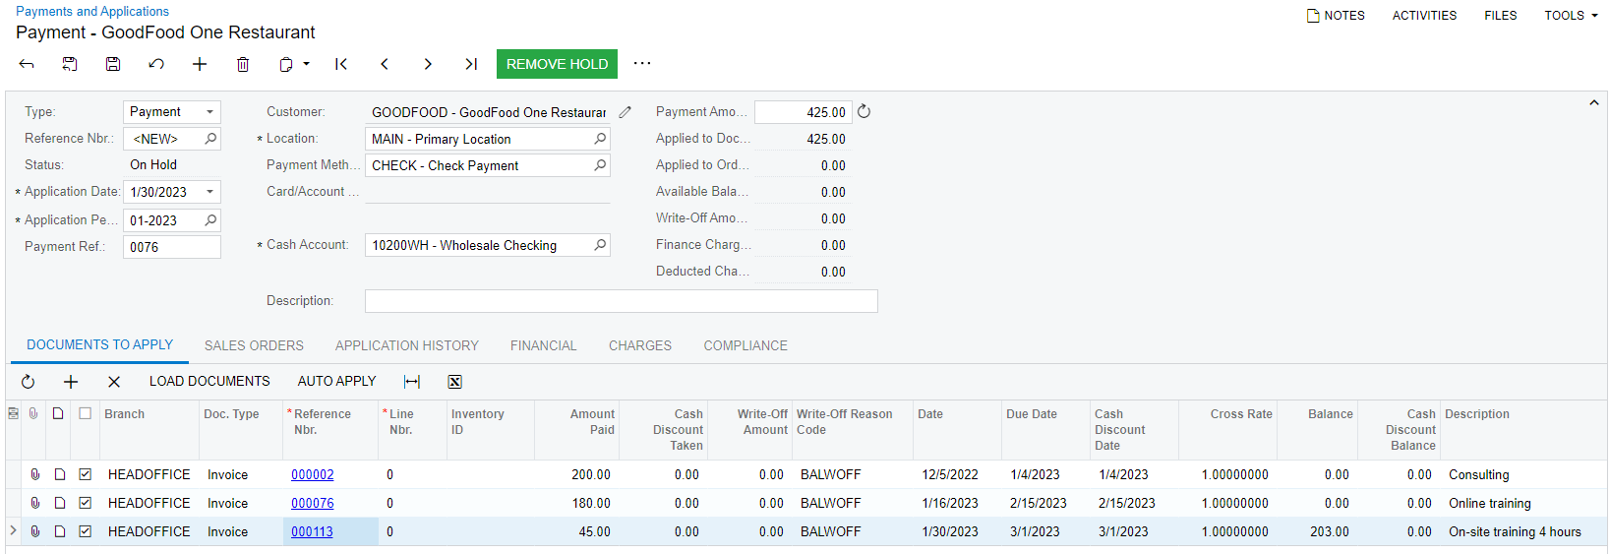Screen dimensions: 1610x554
Task: Toggle the select-all checkbox in the grid header
Action: [x=86, y=414]
